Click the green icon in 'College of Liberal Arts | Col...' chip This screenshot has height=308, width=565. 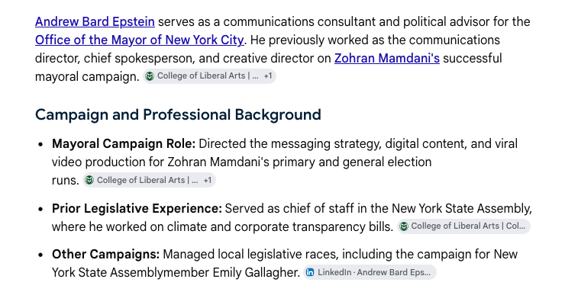pos(404,226)
